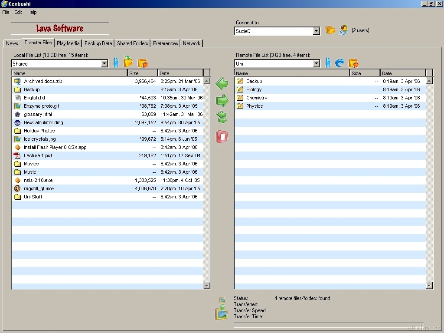Open the Uni remote folder dropdown
Viewport: 444px width, 333px height.
[x=316, y=64]
